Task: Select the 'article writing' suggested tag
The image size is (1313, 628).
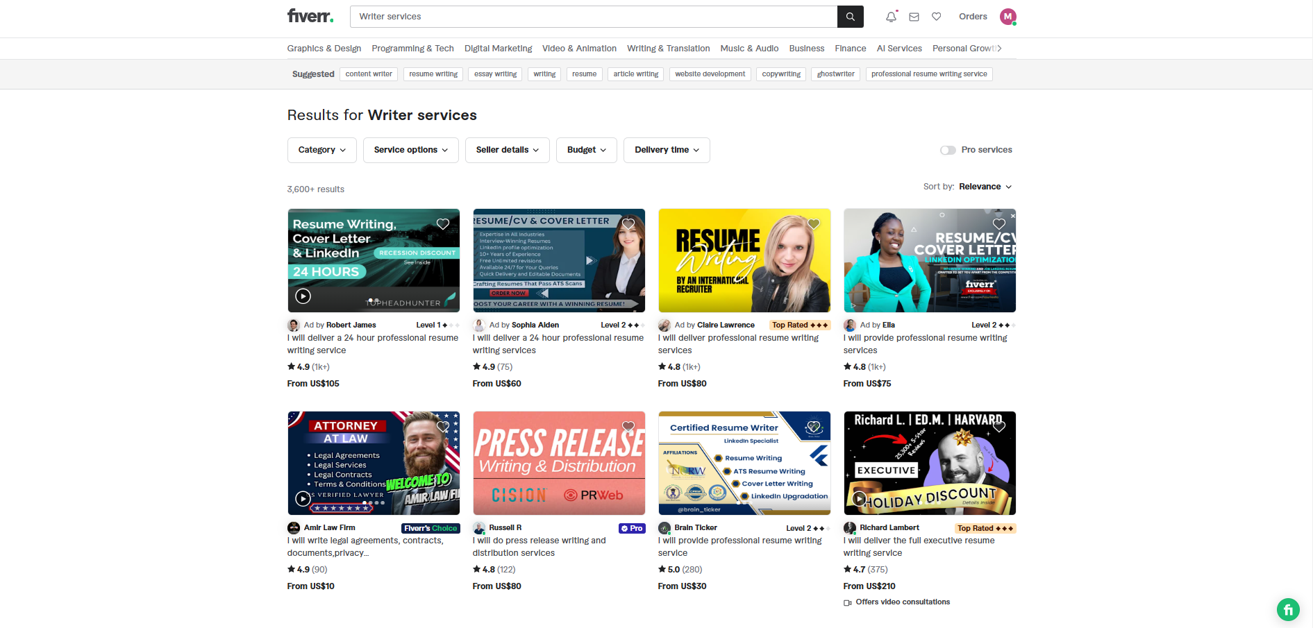Action: coord(636,74)
